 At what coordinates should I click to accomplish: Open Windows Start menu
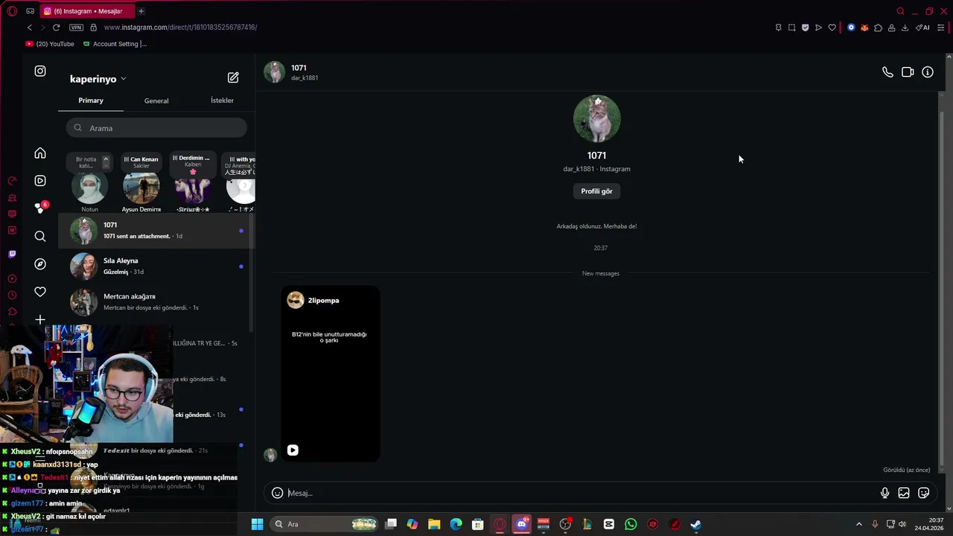[257, 524]
